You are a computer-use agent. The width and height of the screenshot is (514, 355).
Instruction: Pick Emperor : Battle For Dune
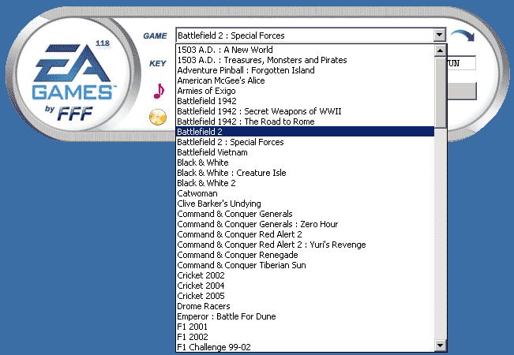point(304,316)
